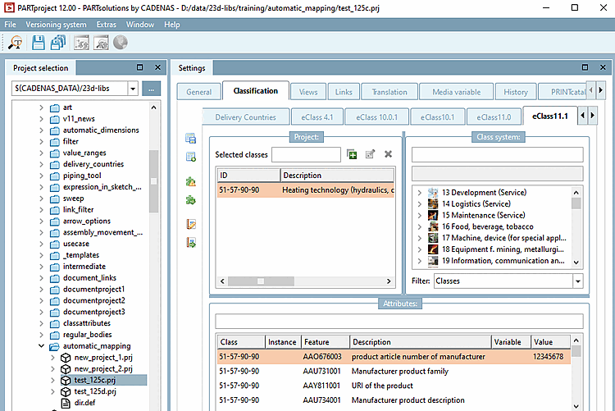
Task: Click the green puzzle piece sidebar icon
Action: coord(191,200)
